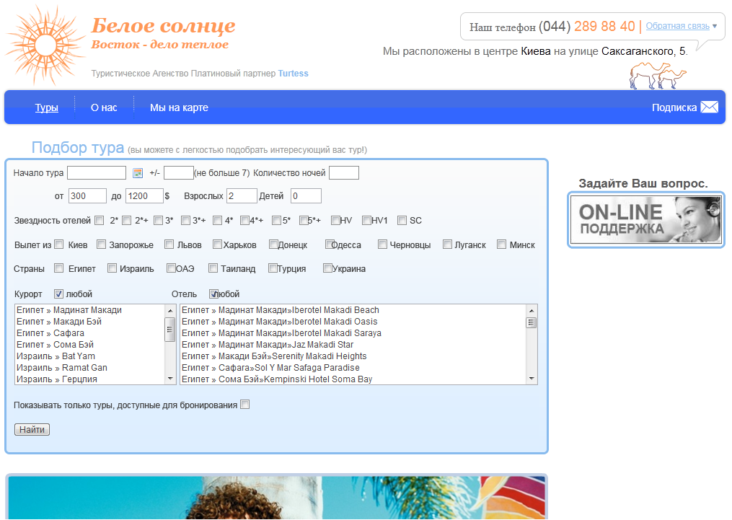Viewport: 732px width, 520px height.
Task: Check the HV1 hotel category box
Action: [x=366, y=220]
